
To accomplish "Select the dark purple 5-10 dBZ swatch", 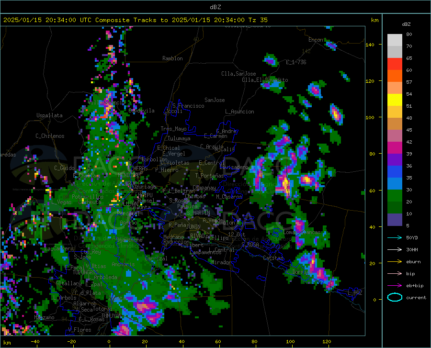I will tap(395, 219).
